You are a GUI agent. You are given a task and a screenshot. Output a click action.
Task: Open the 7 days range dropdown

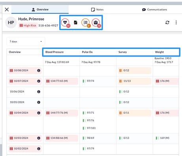(26, 41)
